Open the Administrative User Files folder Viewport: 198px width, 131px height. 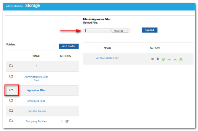click(36, 78)
